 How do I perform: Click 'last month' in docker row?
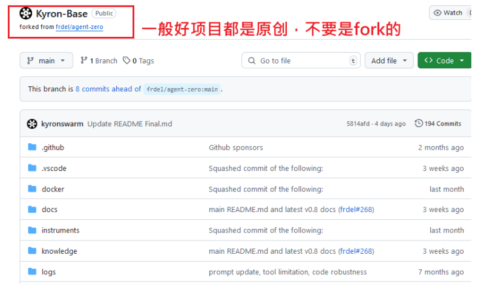pos(447,189)
